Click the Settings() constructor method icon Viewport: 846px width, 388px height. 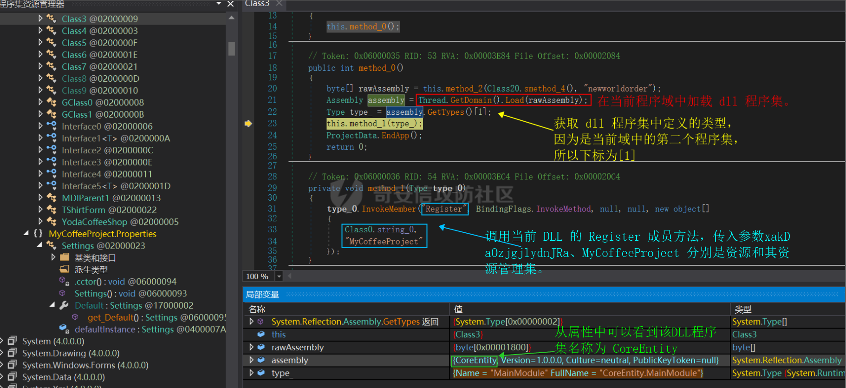point(62,293)
